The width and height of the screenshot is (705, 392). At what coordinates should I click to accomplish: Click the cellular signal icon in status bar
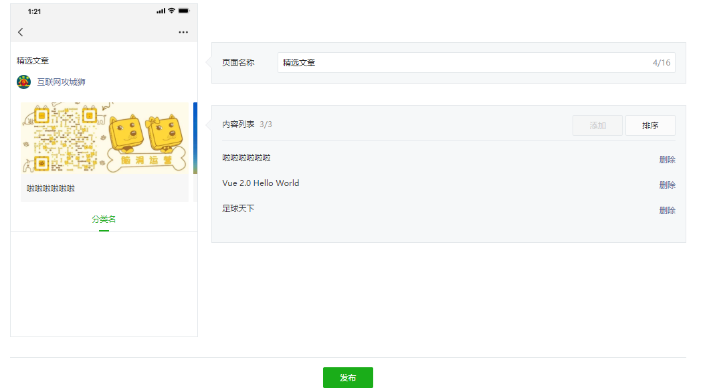[x=161, y=11]
